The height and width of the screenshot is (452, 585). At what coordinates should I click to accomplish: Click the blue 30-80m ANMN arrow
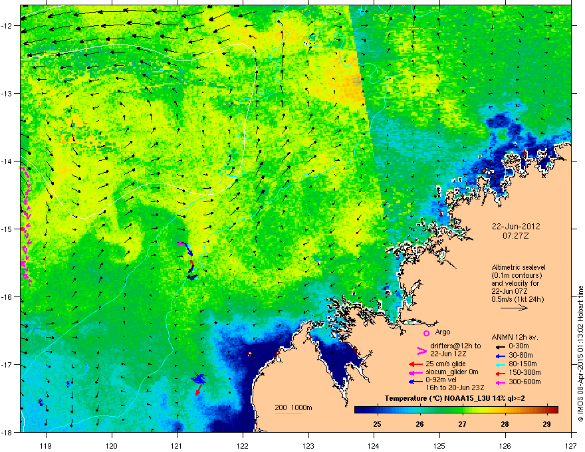click(x=500, y=356)
